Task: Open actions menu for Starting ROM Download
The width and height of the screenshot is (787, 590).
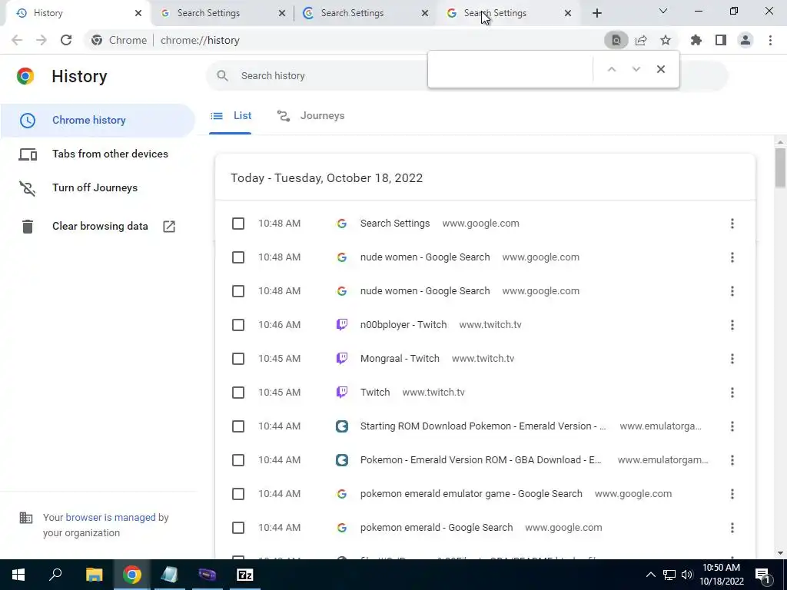Action: 732,426
